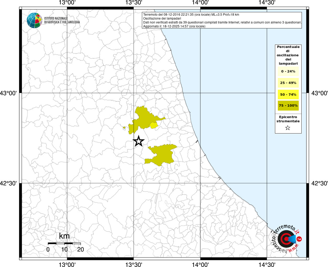This screenshot has width=328, height=267.
Task: Select the 75 - 100% legend swatch
Action: coord(288,106)
